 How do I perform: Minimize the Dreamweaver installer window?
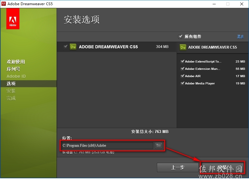(x=214, y=4)
